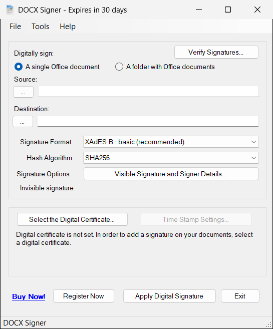
Task: Click the DOCX Signer app icon in title bar
Action: [10, 10]
